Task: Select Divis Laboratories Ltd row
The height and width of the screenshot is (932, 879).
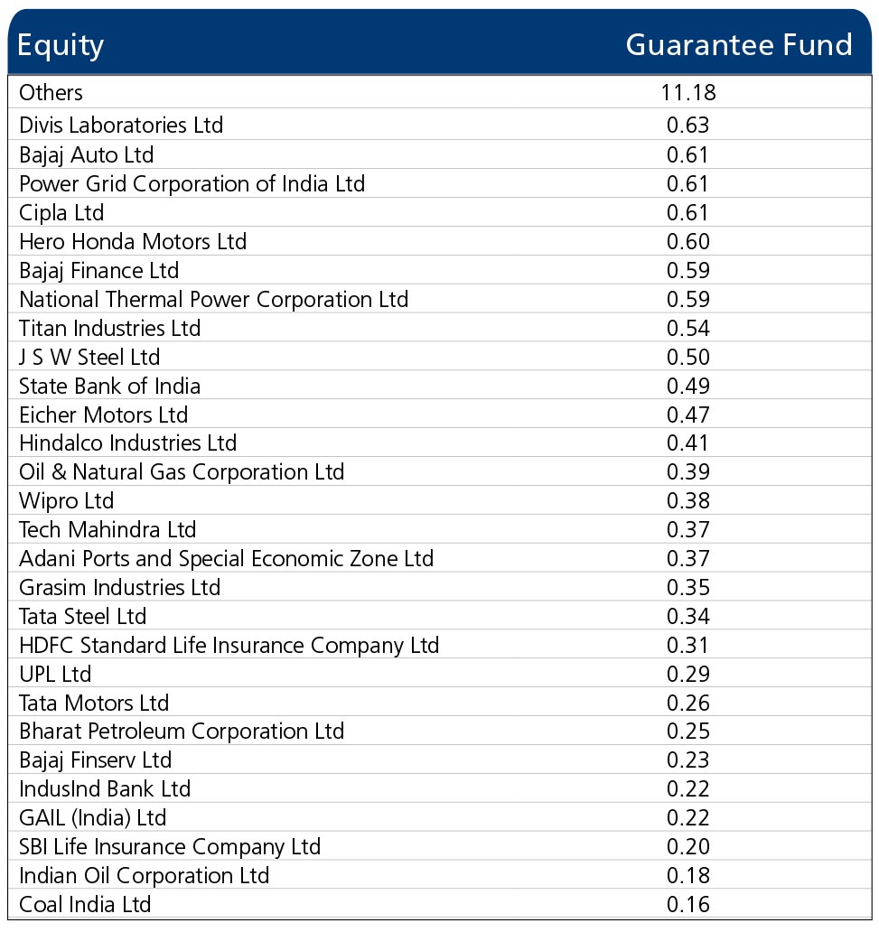Action: pos(121,125)
